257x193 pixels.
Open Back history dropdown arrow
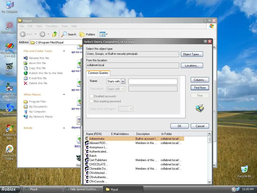(x=36, y=34)
